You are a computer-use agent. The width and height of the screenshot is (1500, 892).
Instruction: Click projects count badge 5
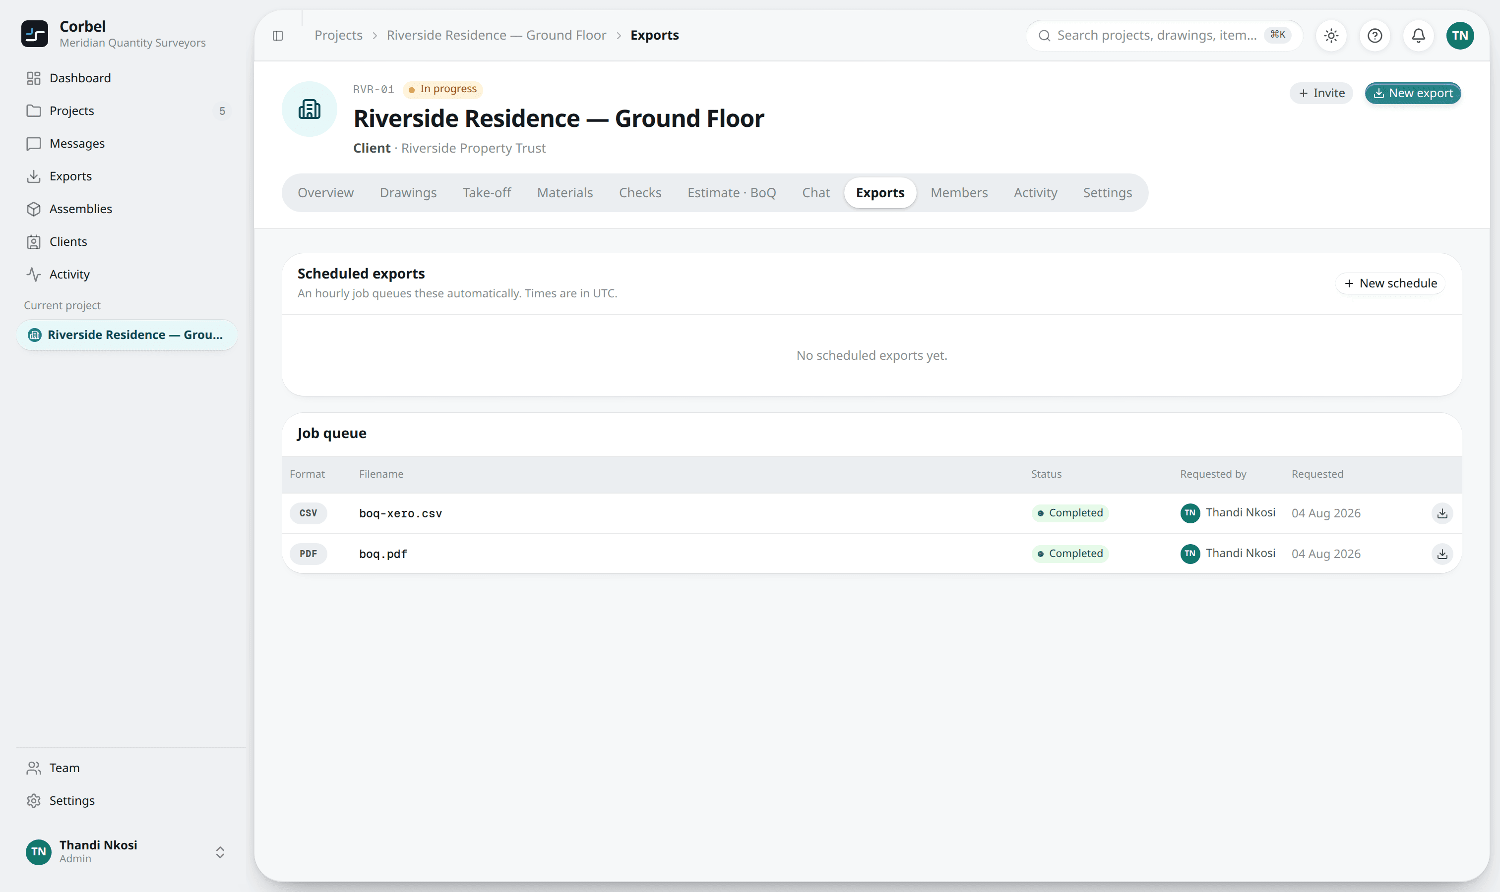222,111
